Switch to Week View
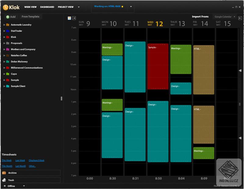Screen dimensions: 244x189 [x=30, y=7]
